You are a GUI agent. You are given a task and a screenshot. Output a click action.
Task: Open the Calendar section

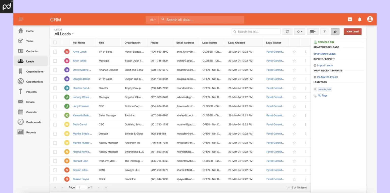(x=21, y=112)
